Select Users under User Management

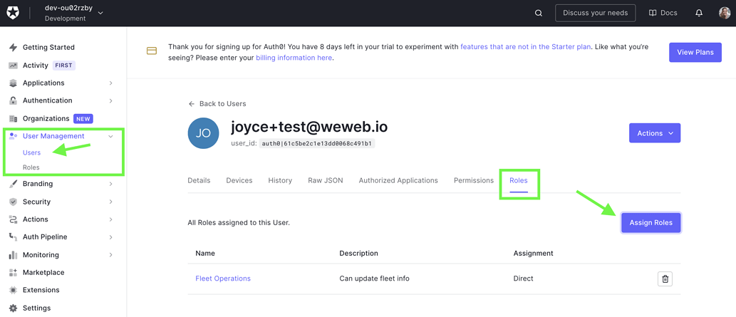pyautogui.click(x=32, y=152)
